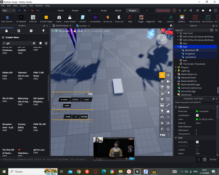The height and width of the screenshot is (175, 219).
Task: Click the GUI2LUA plugin icon
Action: click(33, 19)
